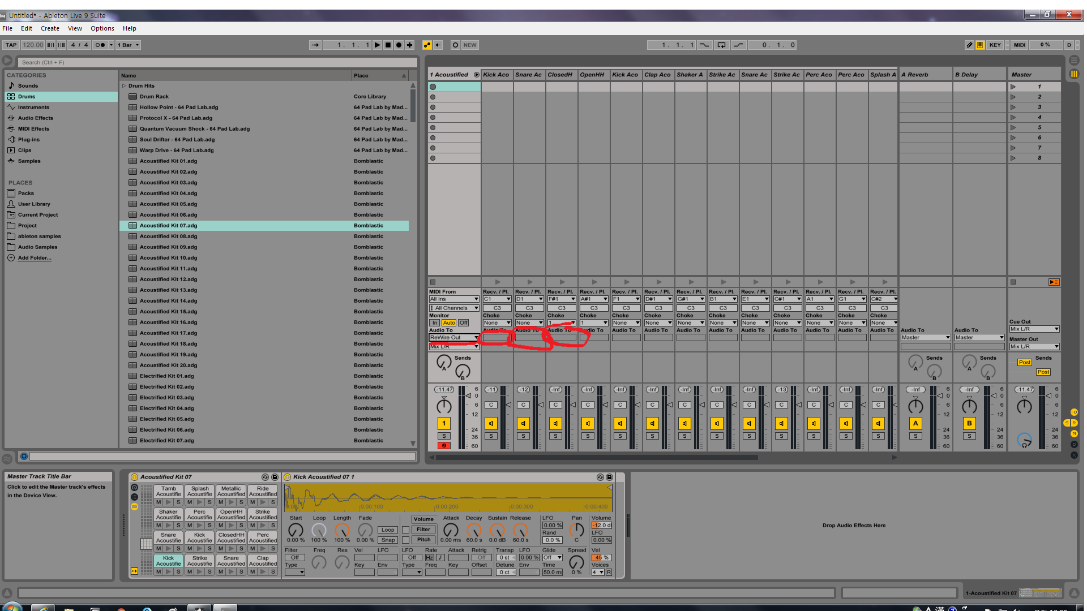The height and width of the screenshot is (611, 1087).
Task: Expand the Drum Hits folder
Action: click(123, 86)
